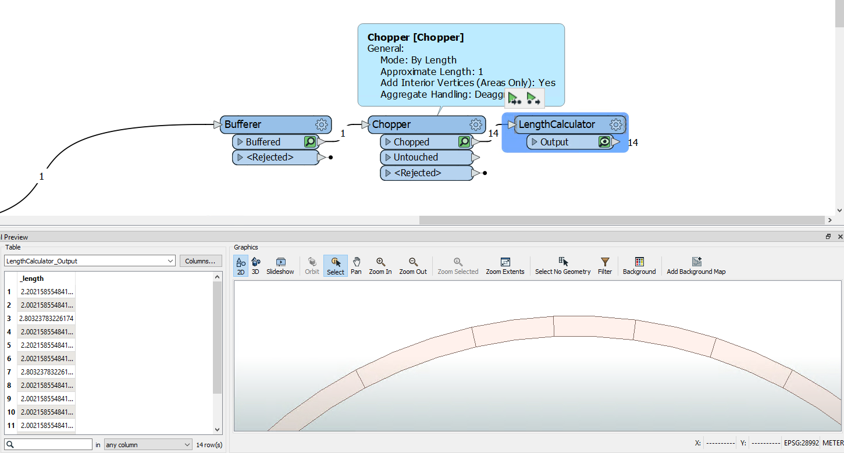
Task: Click canvas horizontal scrollbar thumb
Action: click(622, 220)
